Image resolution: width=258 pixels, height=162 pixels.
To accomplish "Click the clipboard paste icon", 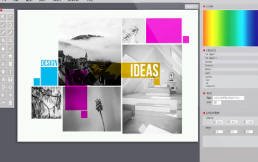I will tap(10, 103).
